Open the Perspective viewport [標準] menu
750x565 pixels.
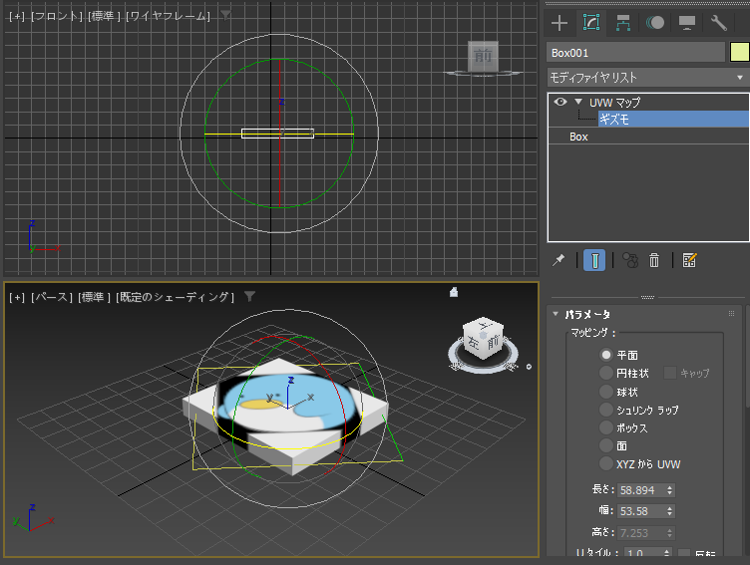click(94, 297)
